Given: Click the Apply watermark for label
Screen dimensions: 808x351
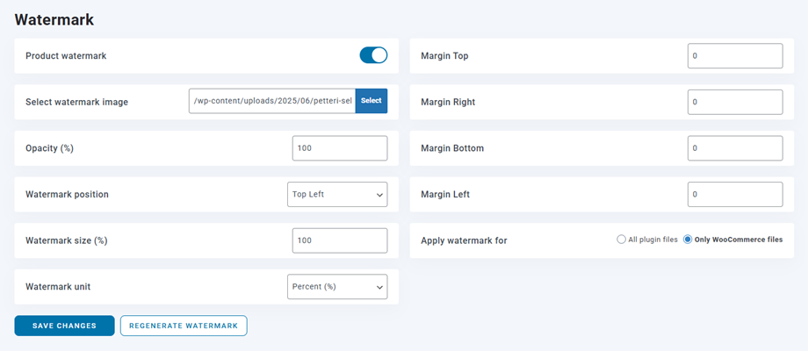Looking at the screenshot, I should [464, 240].
